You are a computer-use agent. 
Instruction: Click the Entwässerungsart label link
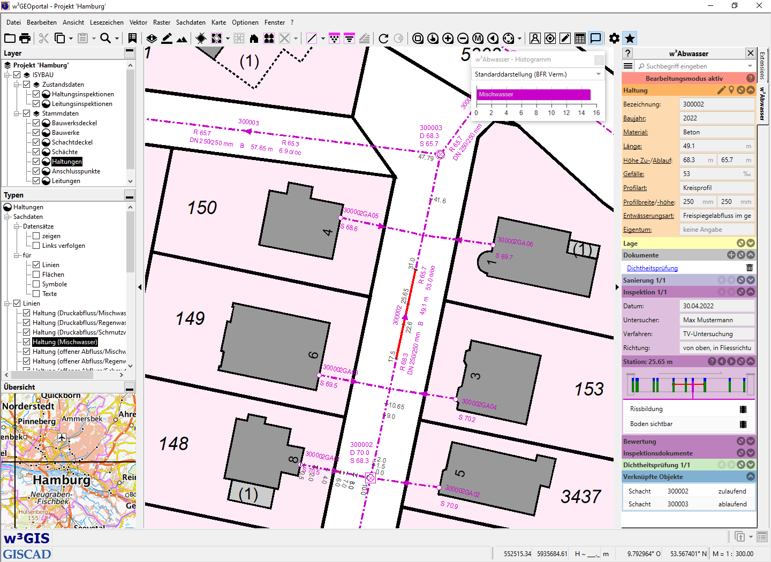tap(649, 216)
